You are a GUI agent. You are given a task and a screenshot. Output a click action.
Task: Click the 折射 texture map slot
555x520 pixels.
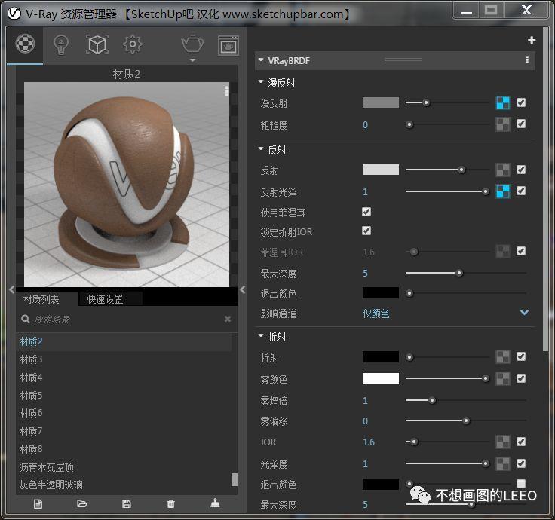503,357
